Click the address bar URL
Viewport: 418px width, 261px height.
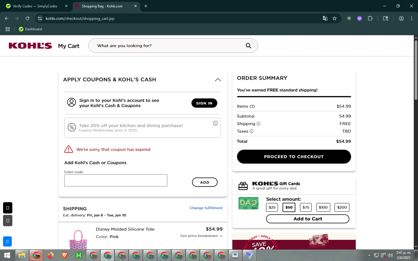(80, 18)
